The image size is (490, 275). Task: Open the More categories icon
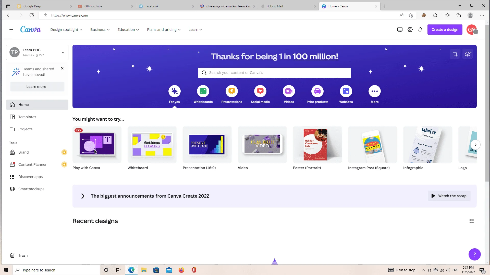tap(375, 91)
